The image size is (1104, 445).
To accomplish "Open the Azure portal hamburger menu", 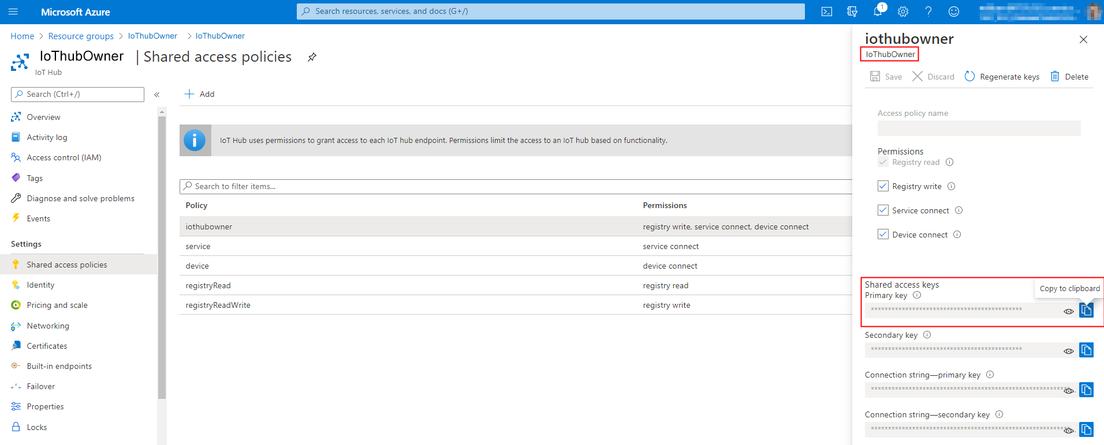I will point(13,12).
